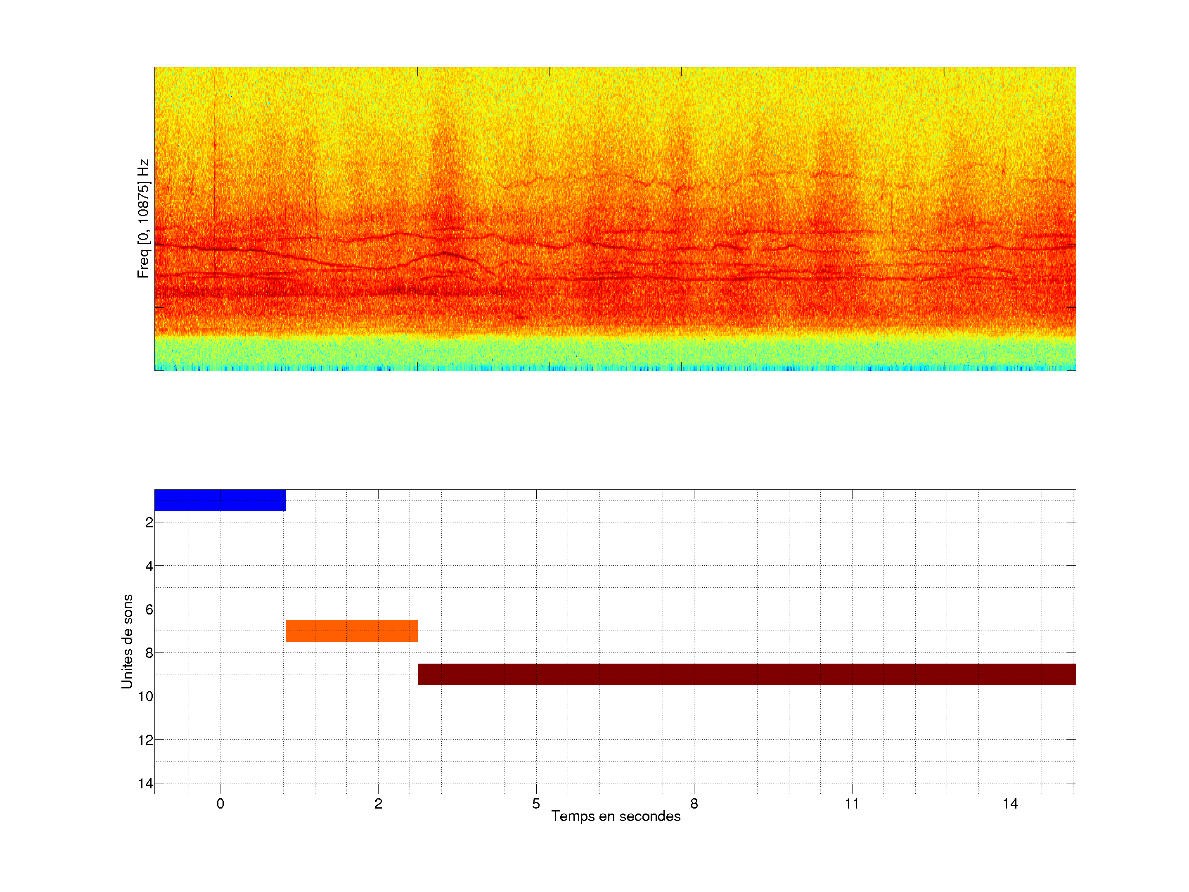Click the dark red sound unit bar
Screen dimensions: 1189x892
pos(746,674)
